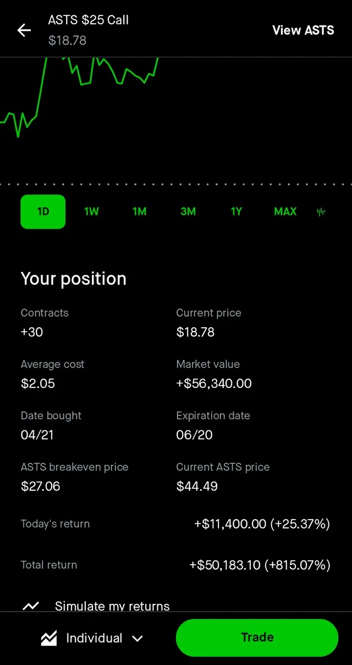
Task: Open the chart display settings icon
Action: (321, 212)
